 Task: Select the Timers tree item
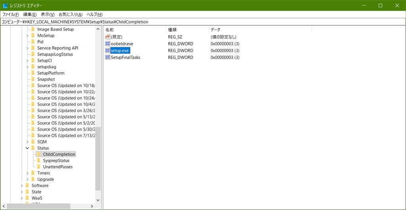pos(44,173)
